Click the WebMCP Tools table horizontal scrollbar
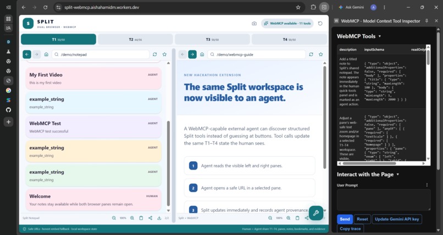Screen dimensions: 443x235 pyautogui.click(x=369, y=163)
